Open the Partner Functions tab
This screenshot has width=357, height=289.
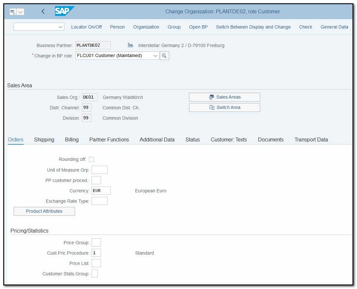109,139
